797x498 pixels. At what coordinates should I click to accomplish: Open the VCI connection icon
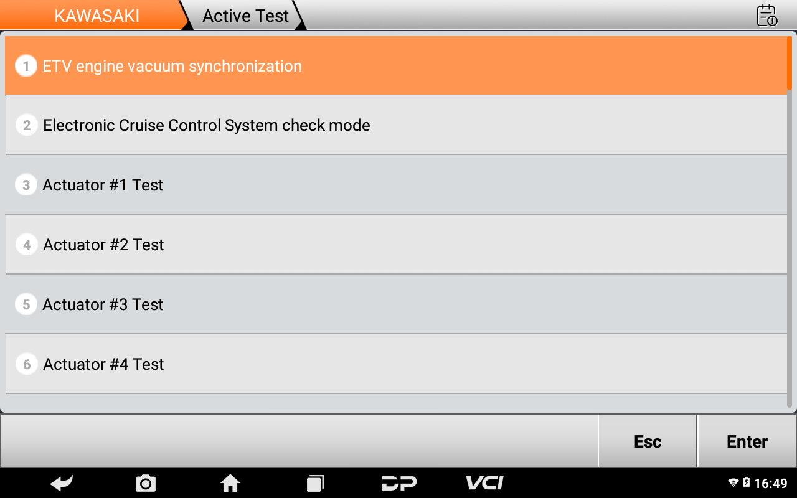pos(484,482)
